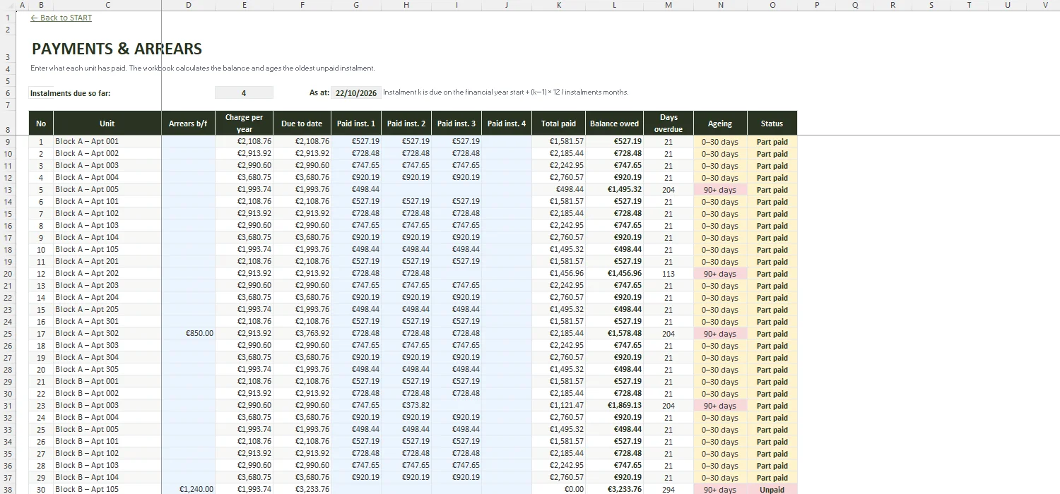The width and height of the screenshot is (1060, 494).
Task: Select the €1,240.00 arrears b/f cell
Action: [188, 490]
